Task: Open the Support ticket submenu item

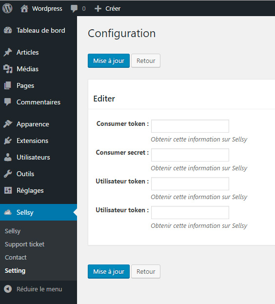Action: [24, 244]
